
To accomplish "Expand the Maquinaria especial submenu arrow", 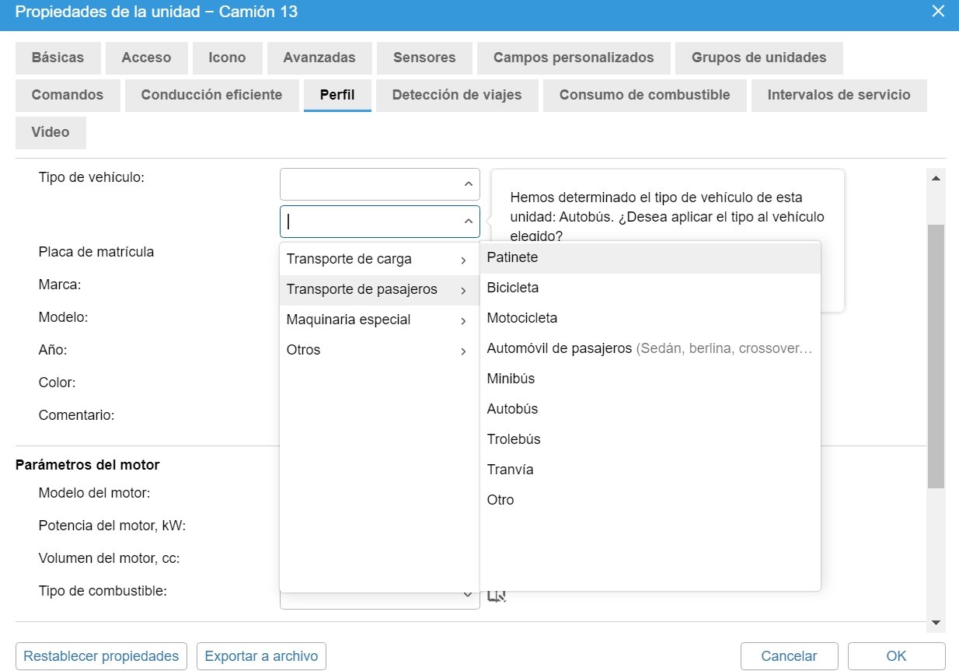I will coord(463,320).
